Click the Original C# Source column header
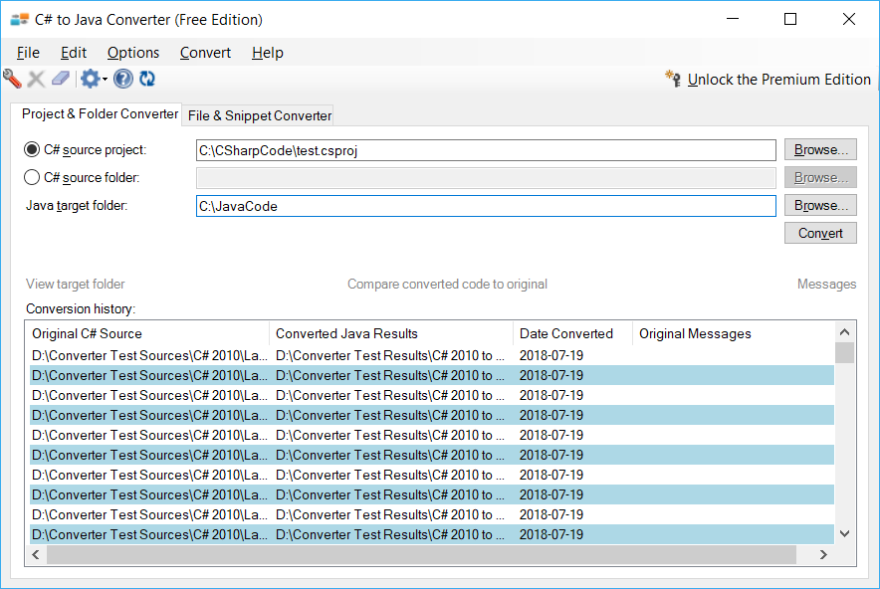 click(x=147, y=333)
